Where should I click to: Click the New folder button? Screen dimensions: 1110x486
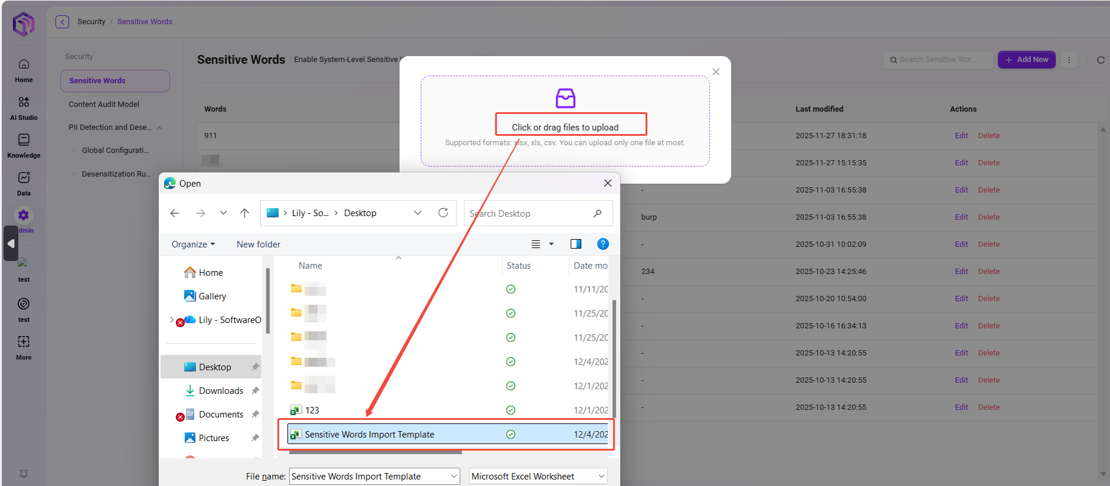[x=258, y=244]
